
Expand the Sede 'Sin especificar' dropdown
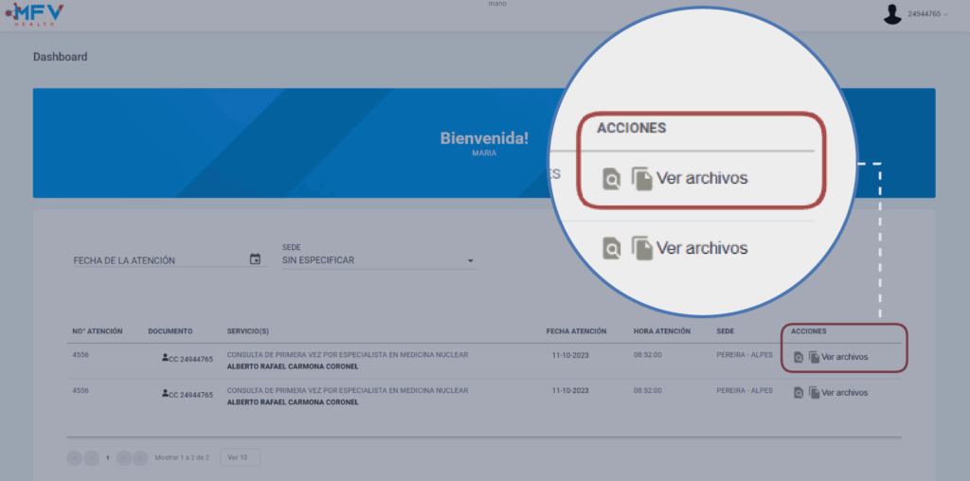[470, 260]
